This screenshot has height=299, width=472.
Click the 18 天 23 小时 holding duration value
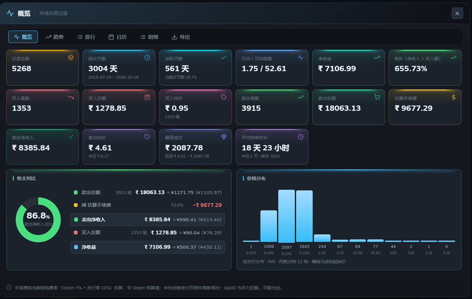click(265, 148)
